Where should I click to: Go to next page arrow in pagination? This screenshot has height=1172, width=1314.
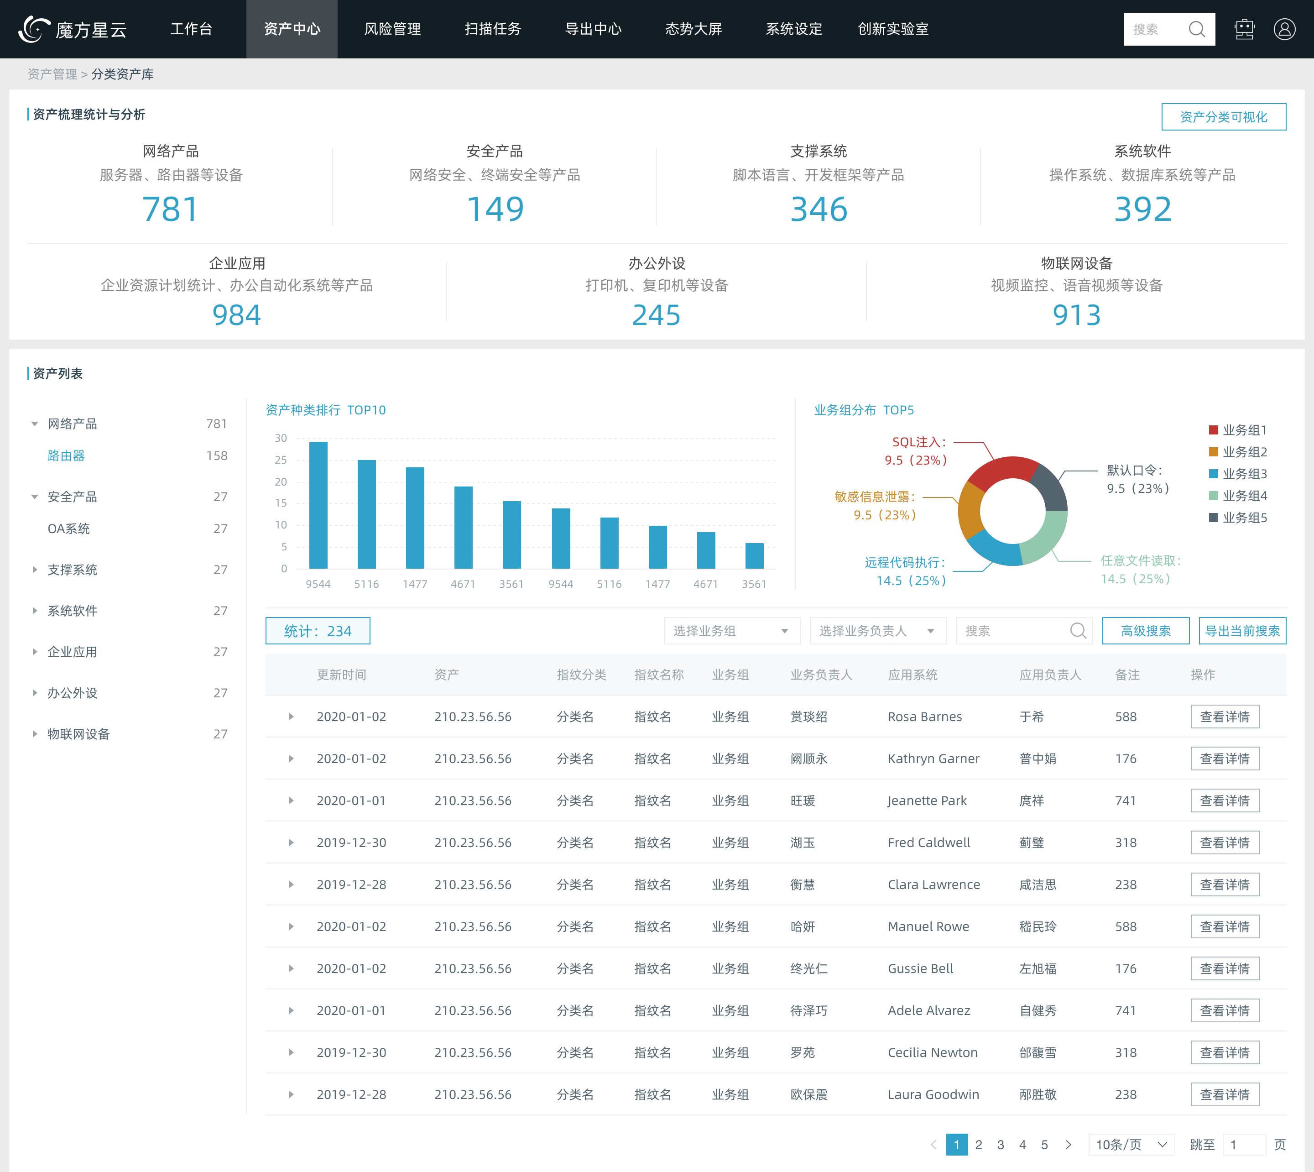[x=1068, y=1144]
